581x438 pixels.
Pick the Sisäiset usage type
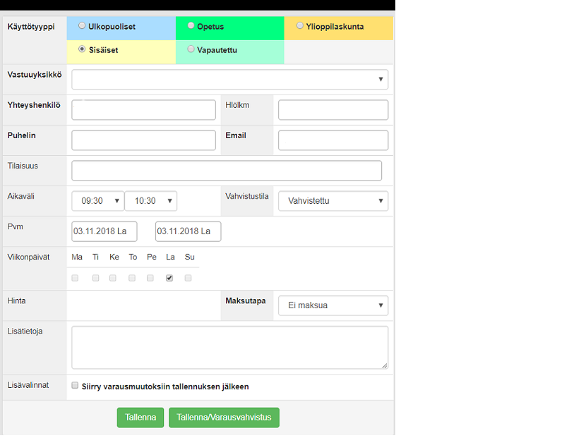(83, 49)
